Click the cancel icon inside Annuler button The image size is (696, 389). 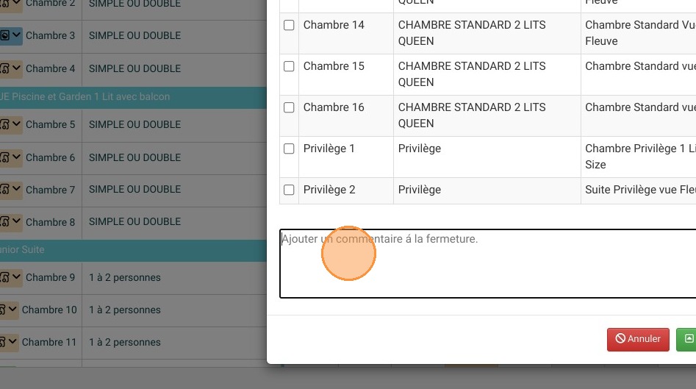[620, 339]
